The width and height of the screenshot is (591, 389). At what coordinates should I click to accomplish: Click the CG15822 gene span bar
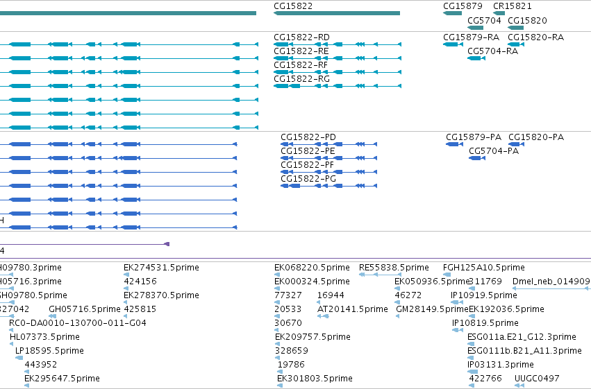[337, 13]
